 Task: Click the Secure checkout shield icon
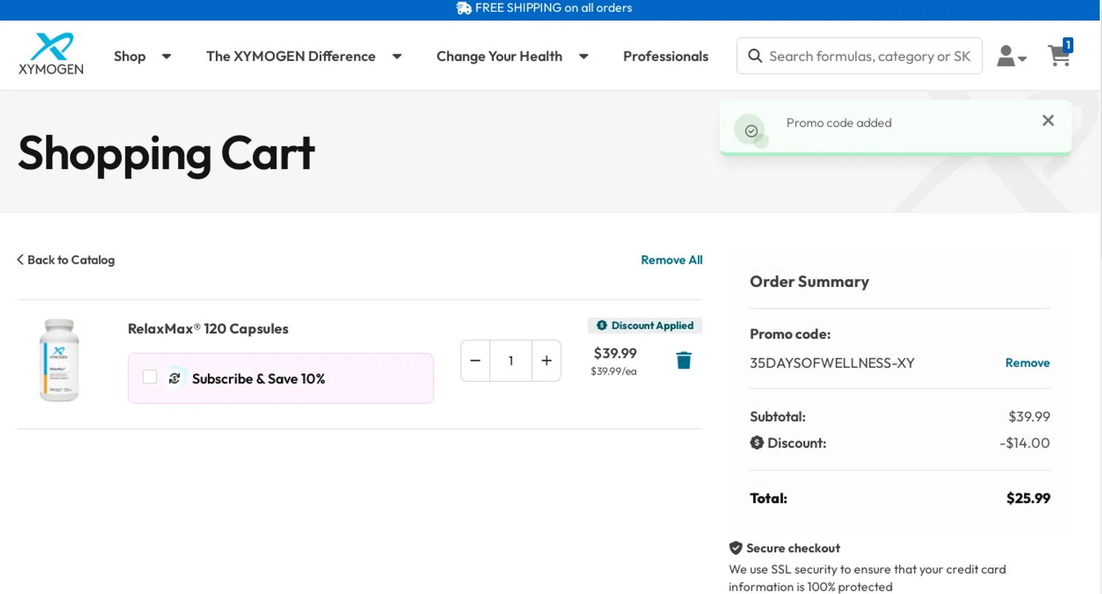point(735,548)
